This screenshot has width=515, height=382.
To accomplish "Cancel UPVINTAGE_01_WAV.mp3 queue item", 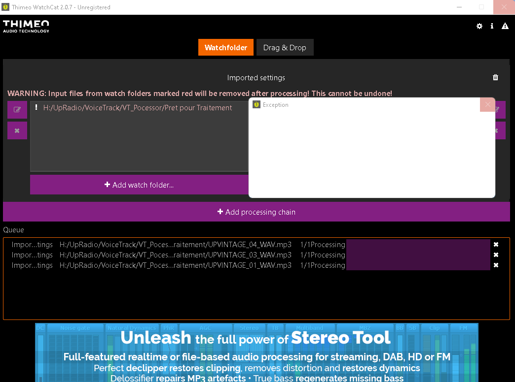I will pyautogui.click(x=496, y=265).
